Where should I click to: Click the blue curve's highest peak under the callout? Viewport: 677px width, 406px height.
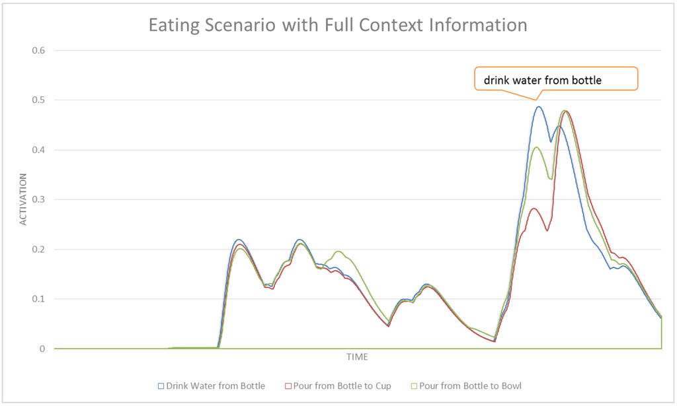pos(539,107)
